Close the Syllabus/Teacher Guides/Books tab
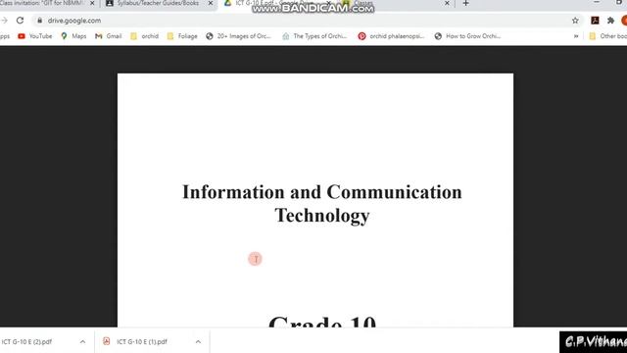Screen dimensions: 627x353 [211, 3]
